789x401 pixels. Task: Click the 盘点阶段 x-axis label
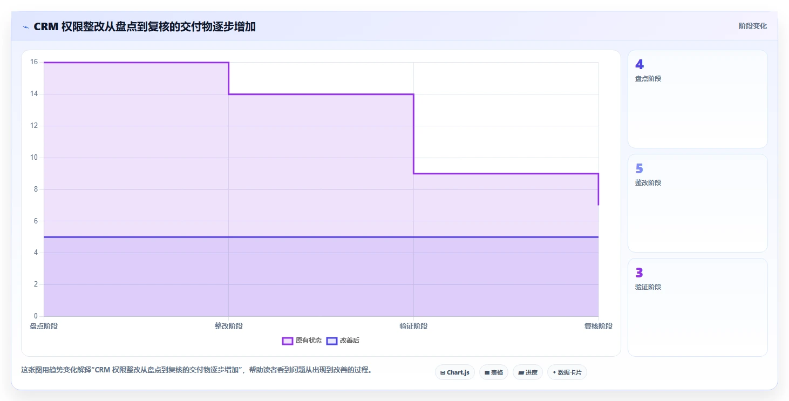tap(44, 326)
